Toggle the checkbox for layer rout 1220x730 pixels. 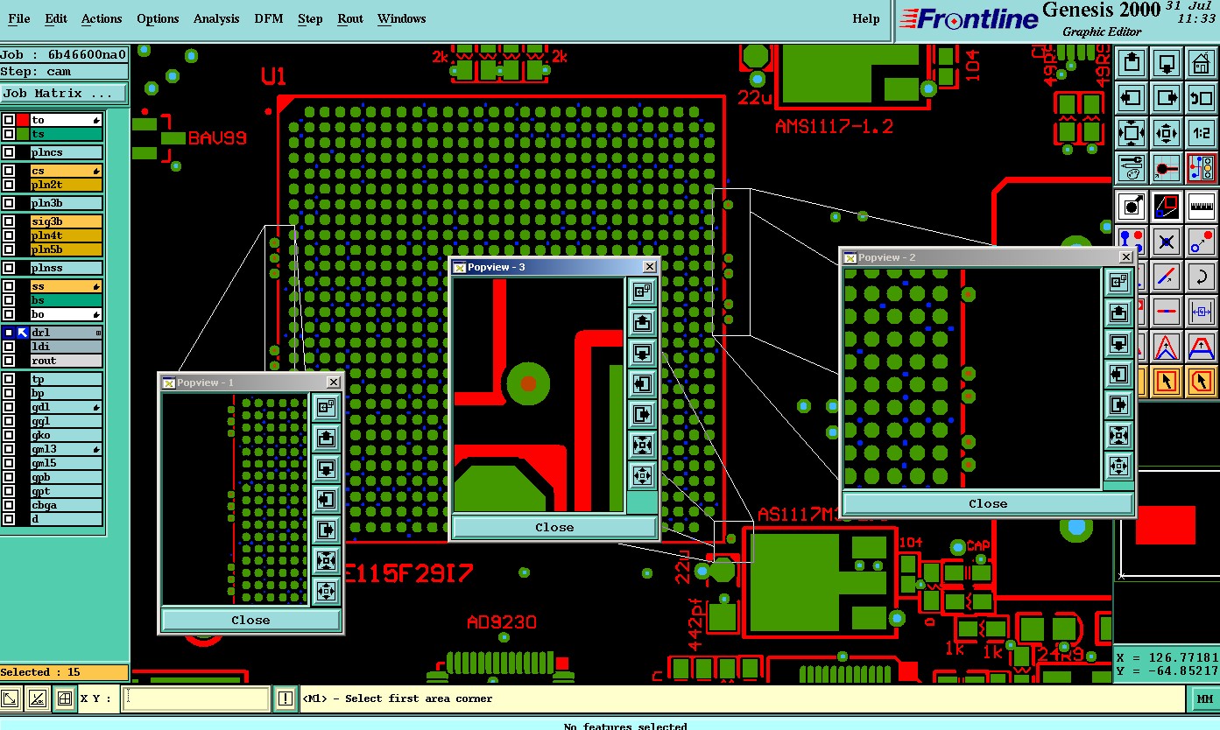tap(9, 361)
